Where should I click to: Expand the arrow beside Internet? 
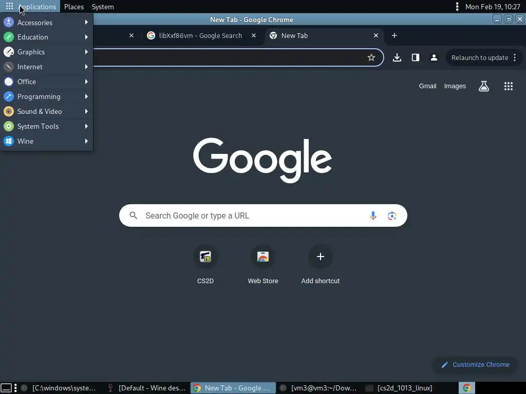[x=86, y=67]
